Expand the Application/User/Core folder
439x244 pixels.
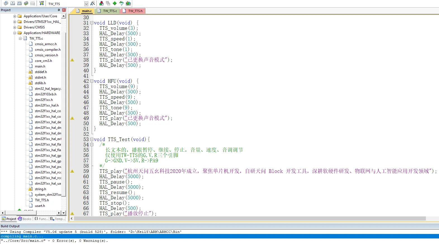click(x=15, y=16)
